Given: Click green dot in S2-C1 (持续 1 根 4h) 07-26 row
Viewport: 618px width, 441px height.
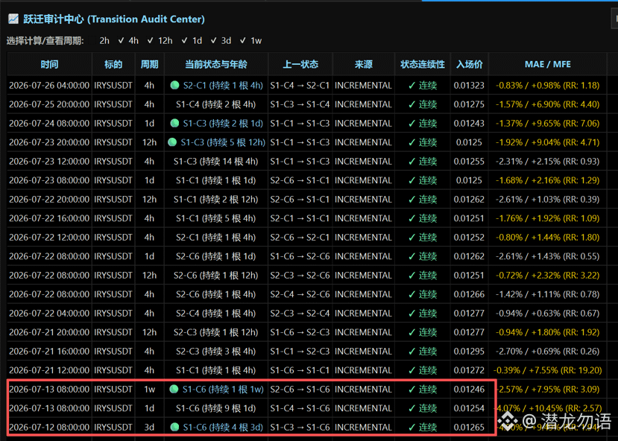Looking at the screenshot, I should coord(174,85).
